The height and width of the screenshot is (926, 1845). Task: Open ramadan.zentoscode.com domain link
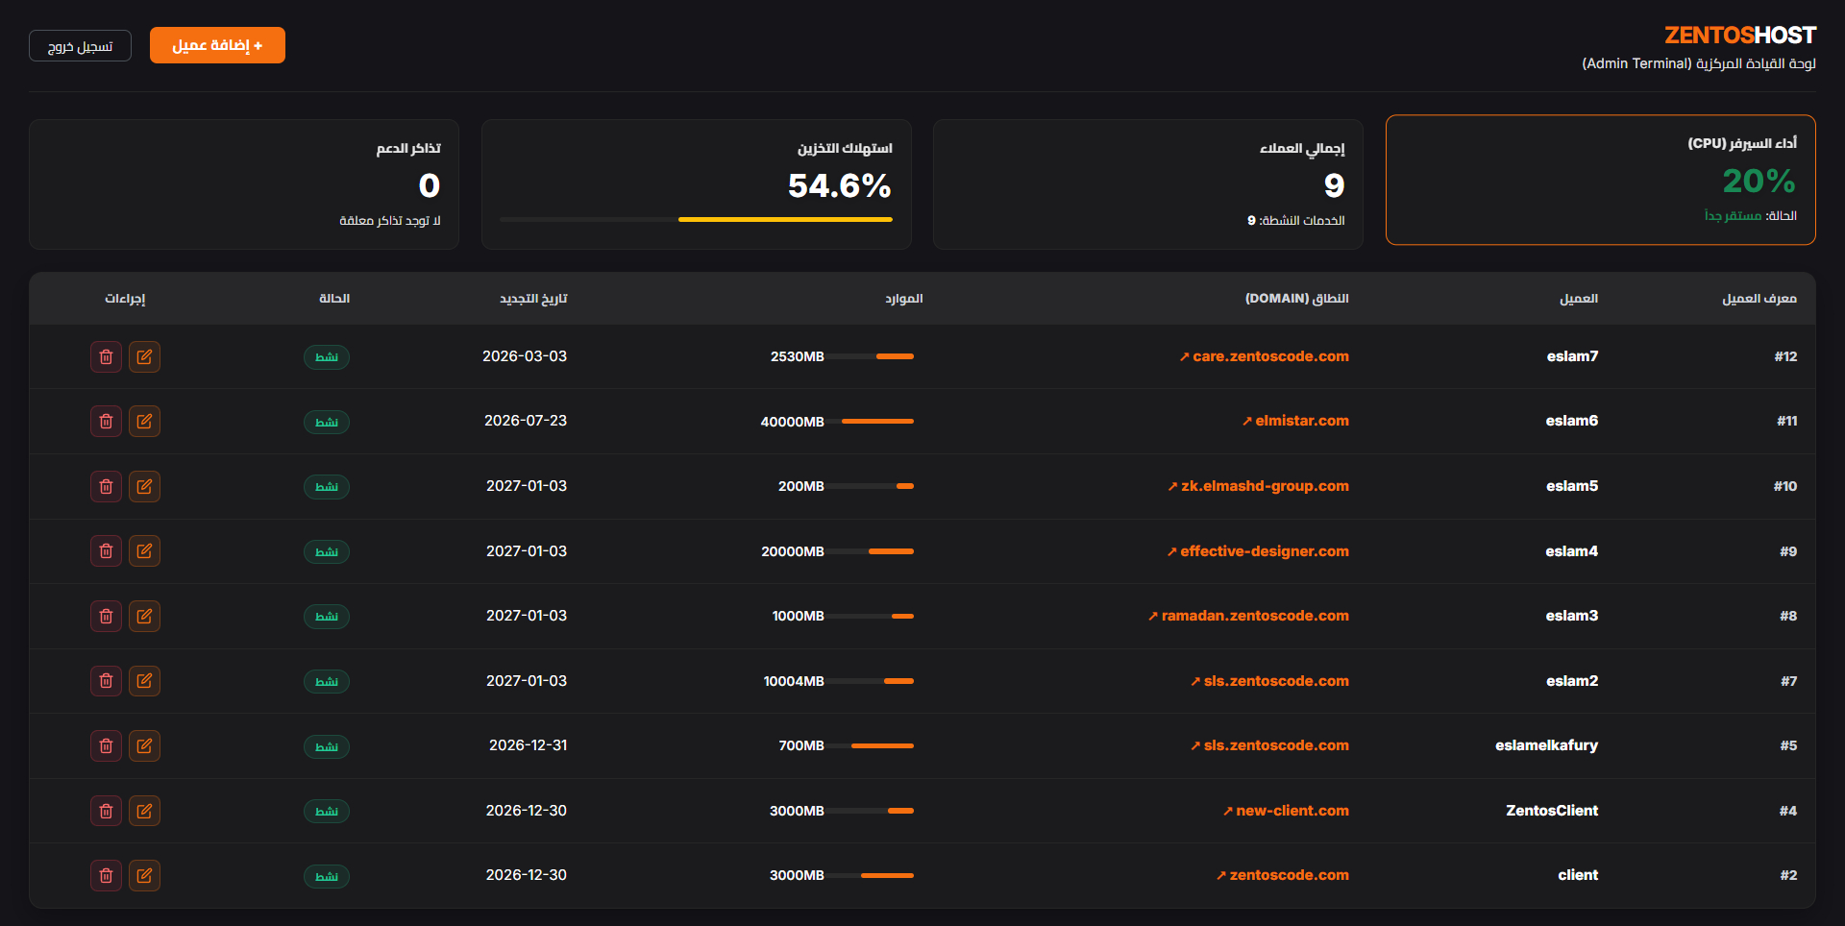tap(1254, 616)
